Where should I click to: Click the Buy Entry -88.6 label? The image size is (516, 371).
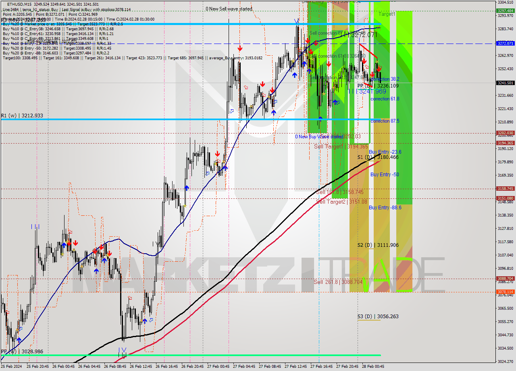click(x=385, y=207)
